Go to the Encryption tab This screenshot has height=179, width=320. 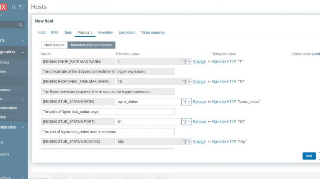coord(127,32)
